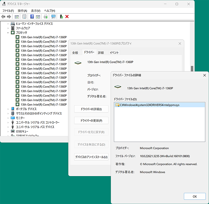Click the chip icon in driver file details dialog
This screenshot has width=209, height=204.
[118, 87]
